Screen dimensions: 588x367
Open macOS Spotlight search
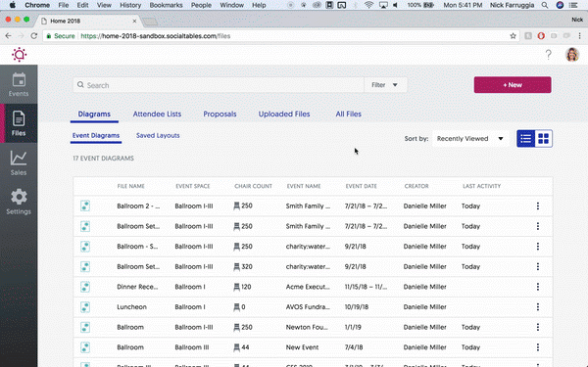[x=545, y=5]
